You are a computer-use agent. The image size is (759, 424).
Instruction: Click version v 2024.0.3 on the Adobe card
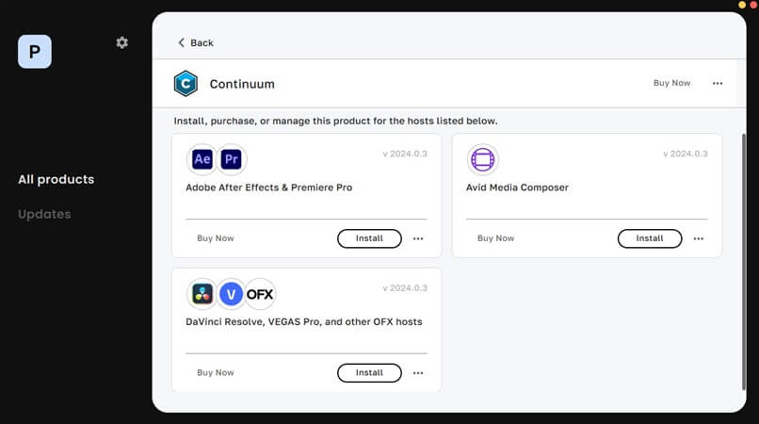pos(405,154)
